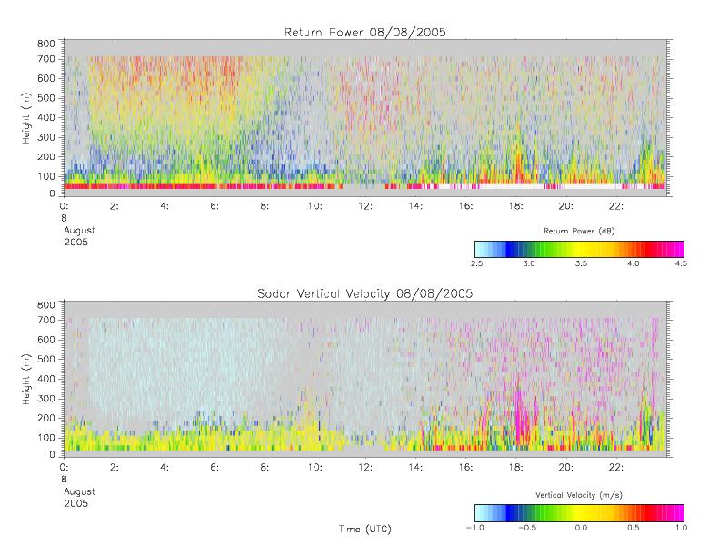The width and height of the screenshot is (719, 555).
Task: Click the "22:" time tick of Return Power plot
Action: pyautogui.click(x=616, y=206)
